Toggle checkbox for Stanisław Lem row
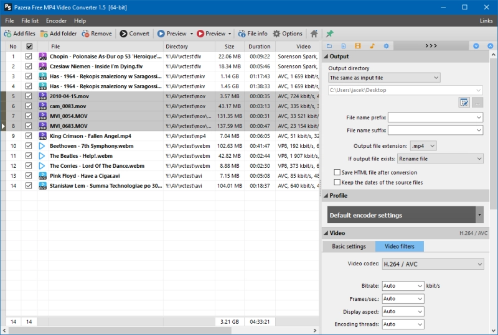 (29, 186)
